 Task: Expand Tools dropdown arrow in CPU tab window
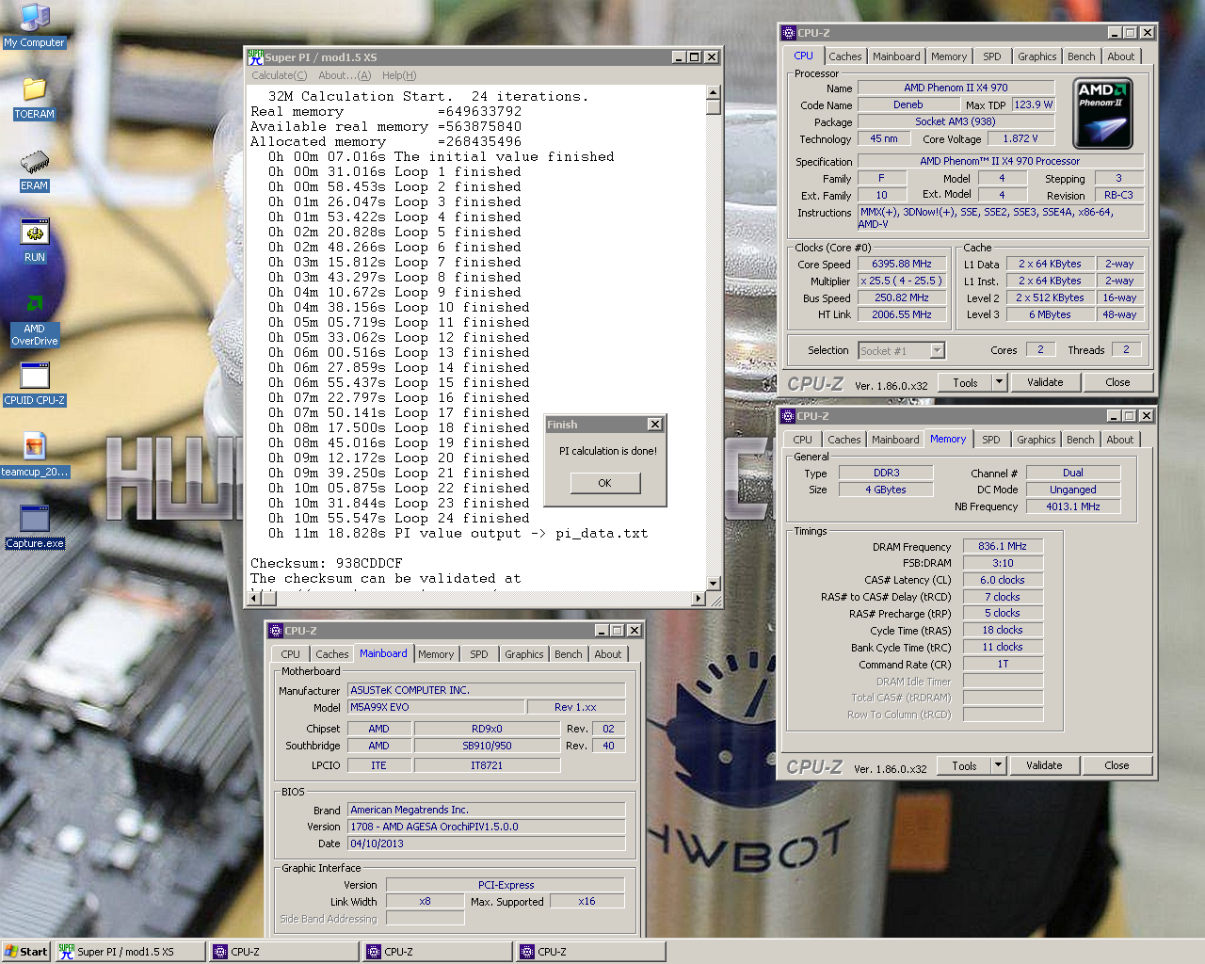pyautogui.click(x=1000, y=382)
